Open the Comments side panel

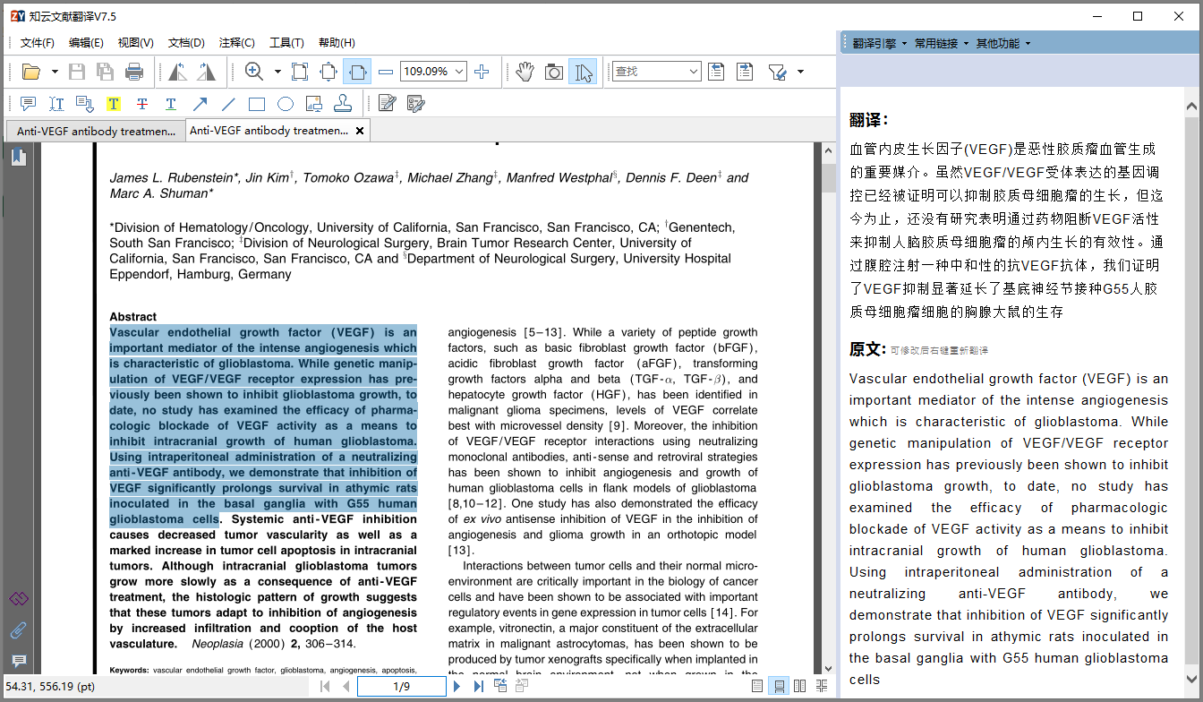point(19,662)
